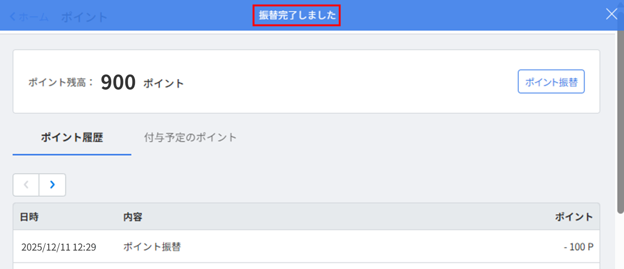Image resolution: width=624 pixels, height=269 pixels.
Task: Click the 900 point balance value
Action: 118,83
